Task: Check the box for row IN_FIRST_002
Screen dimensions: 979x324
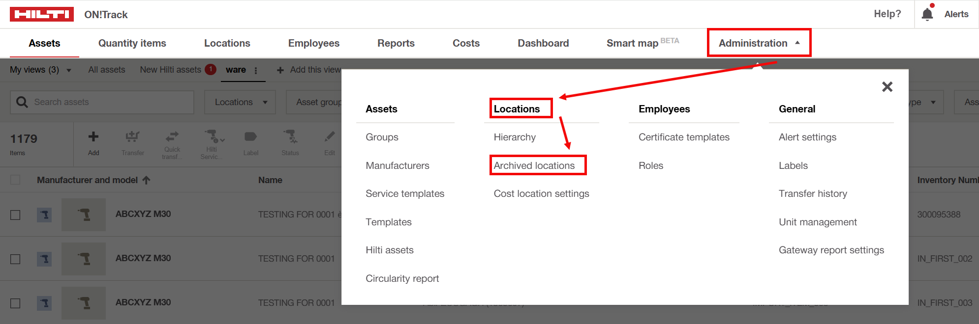Action: (15, 259)
